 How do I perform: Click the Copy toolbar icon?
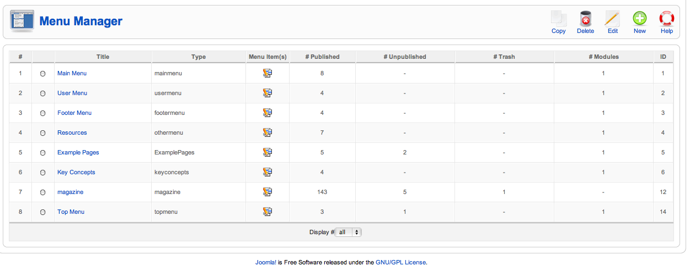coord(558,19)
